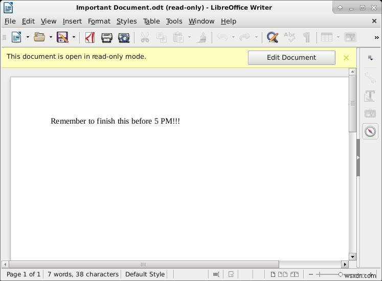382x281 pixels.
Task: Click the horizontal scrollbar left arrow
Action: (5, 264)
